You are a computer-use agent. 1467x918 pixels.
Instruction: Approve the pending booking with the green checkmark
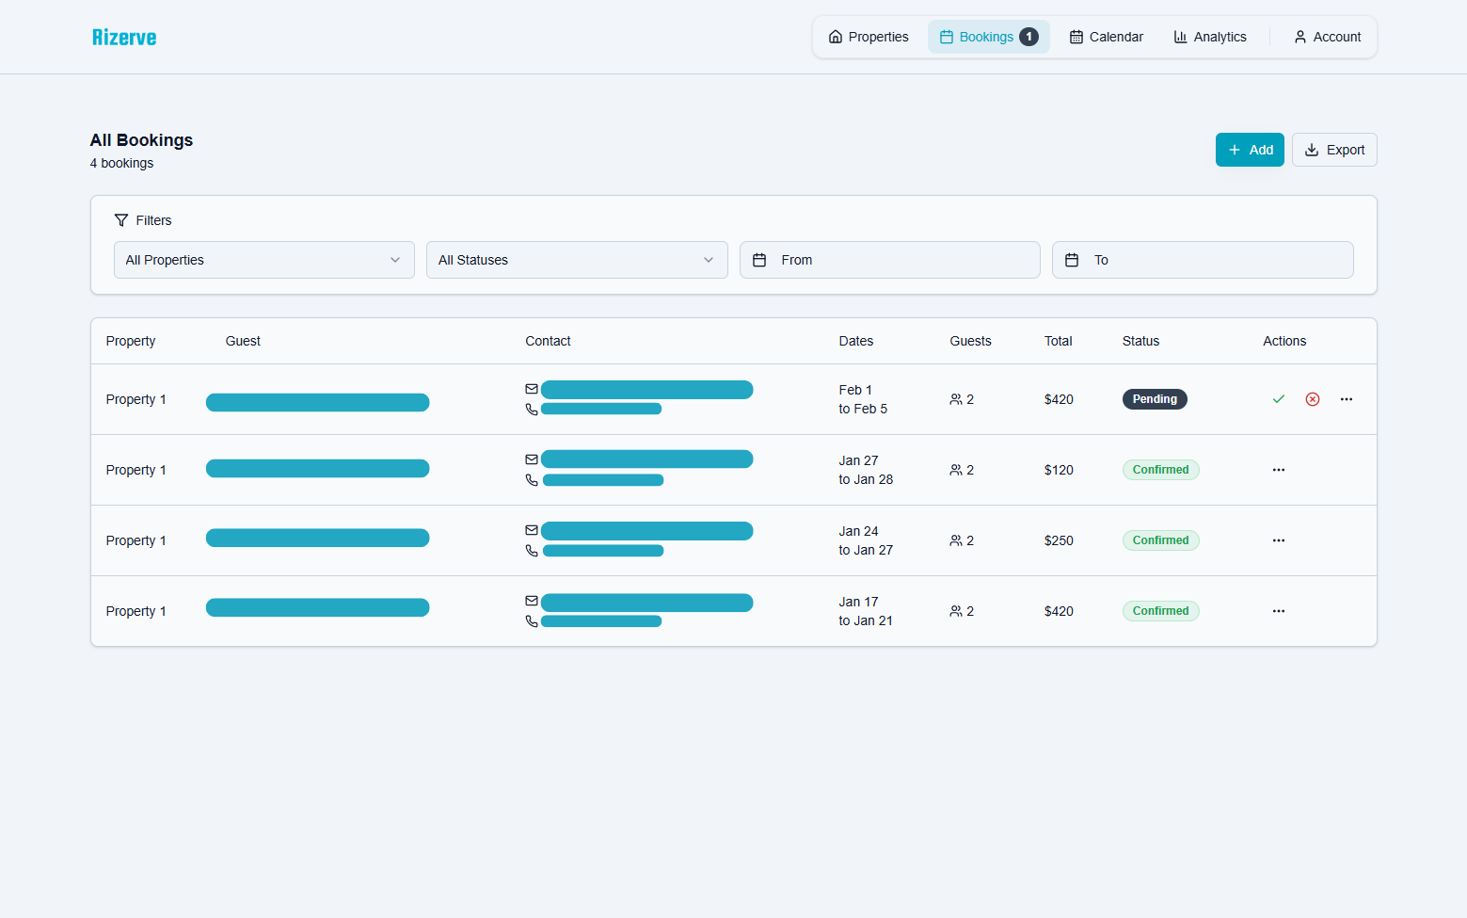[x=1278, y=398]
